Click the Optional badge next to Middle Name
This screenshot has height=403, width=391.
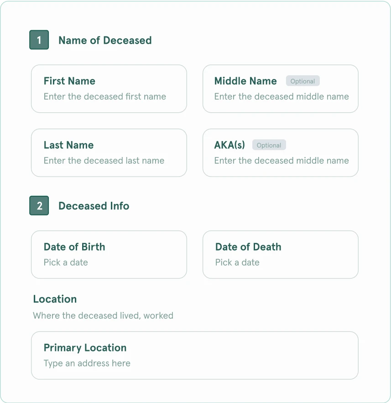[x=302, y=80]
